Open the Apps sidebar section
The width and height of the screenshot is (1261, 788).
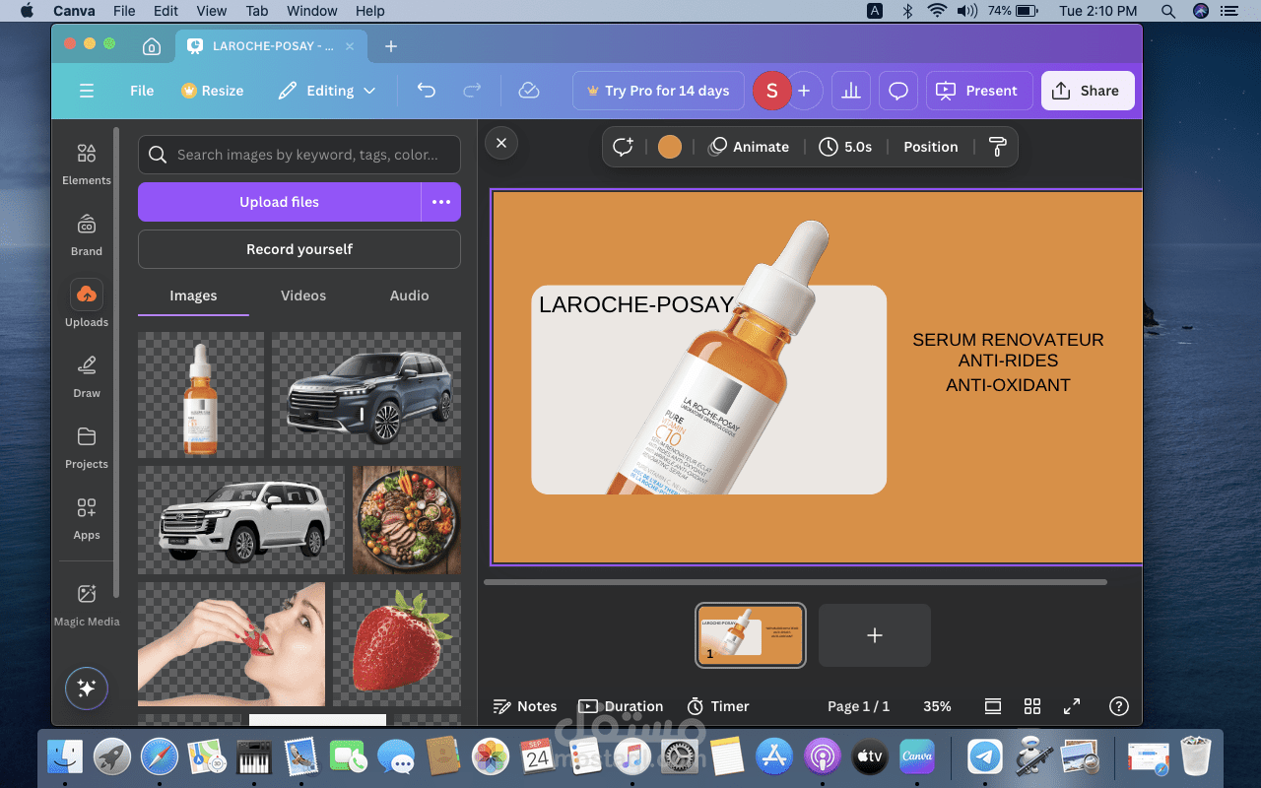87,518
